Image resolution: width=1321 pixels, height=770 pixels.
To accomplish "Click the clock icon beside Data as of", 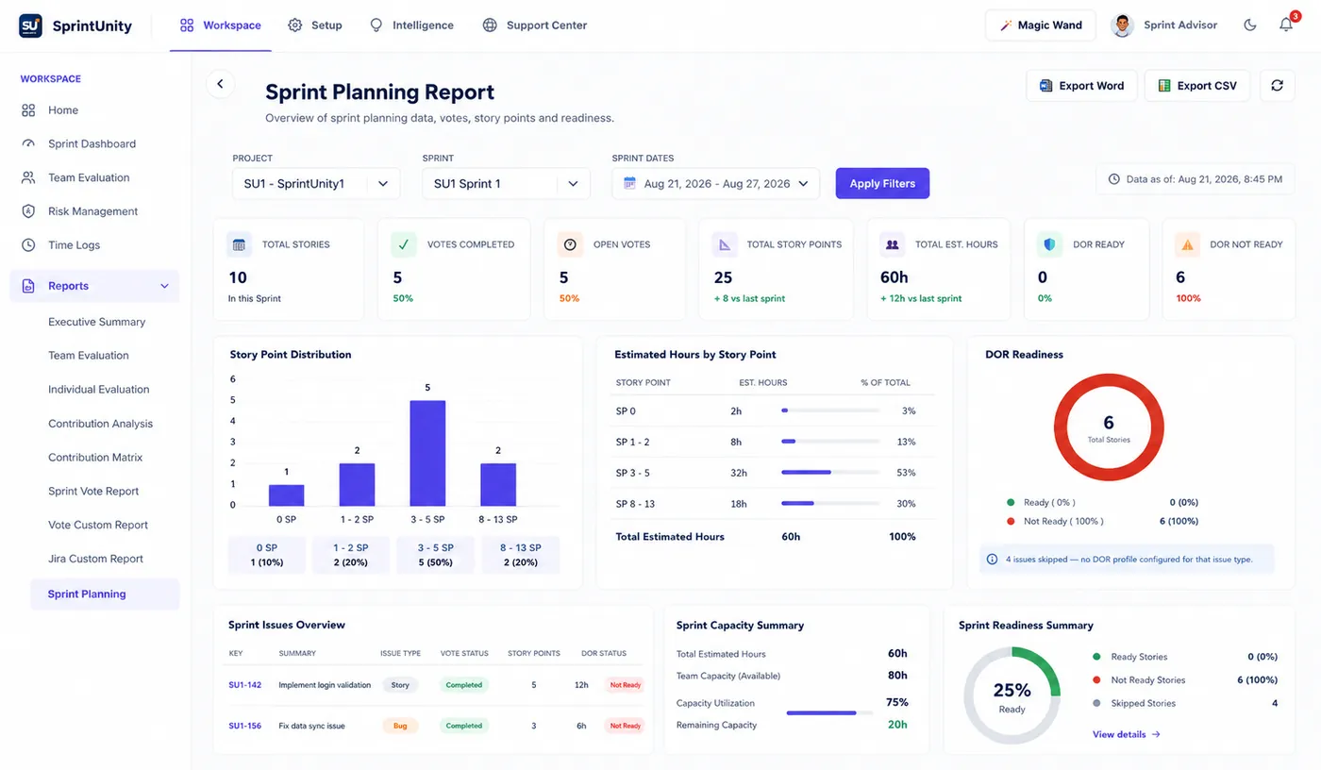I will (1113, 178).
